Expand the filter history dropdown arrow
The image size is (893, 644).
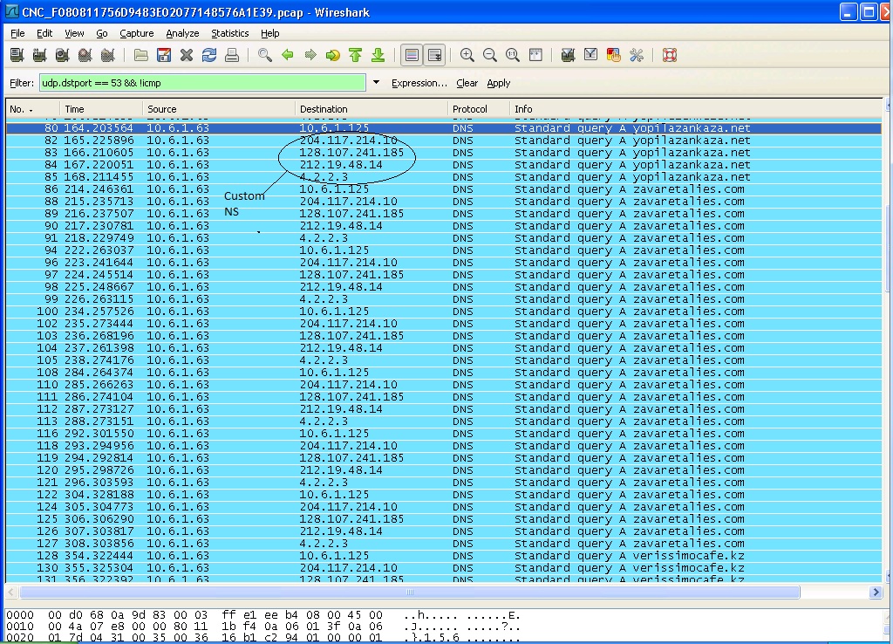pos(376,82)
